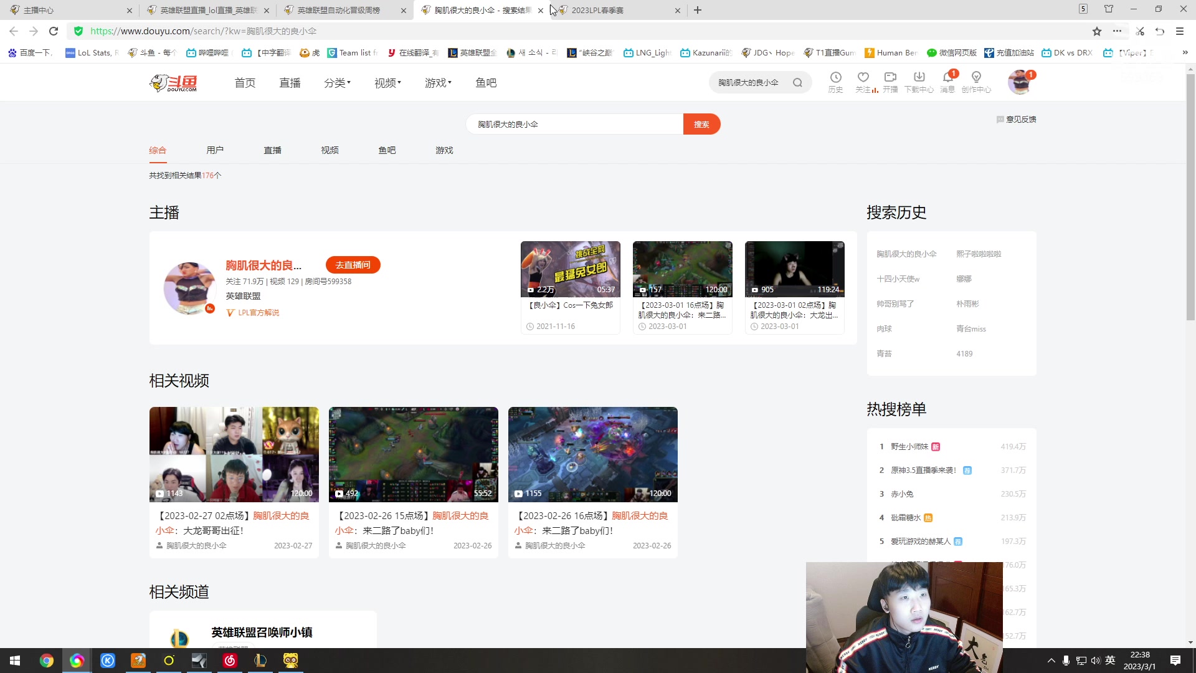The image size is (1196, 673).
Task: Play the 2023-02-26 16点场 video thumbnail
Action: pos(592,454)
